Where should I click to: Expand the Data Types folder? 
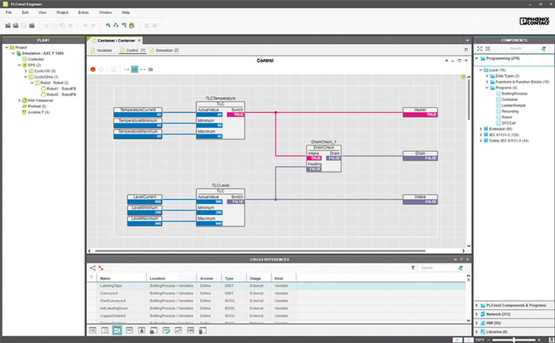point(487,76)
